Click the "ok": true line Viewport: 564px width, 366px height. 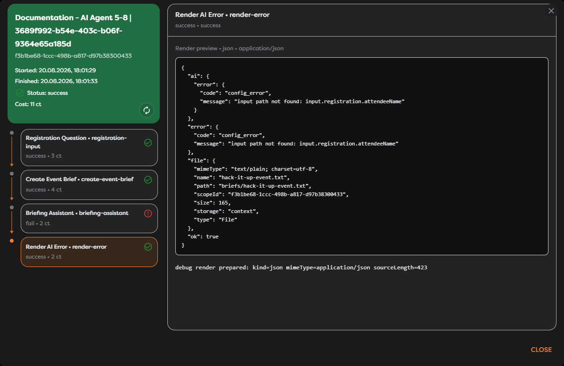203,236
